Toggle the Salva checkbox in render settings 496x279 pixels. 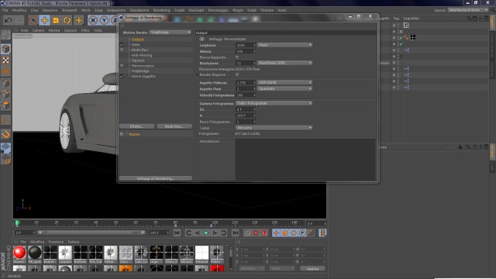point(122,45)
